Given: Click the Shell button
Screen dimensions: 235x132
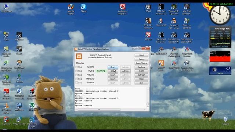Looking at the screenshot, I should point(141,55).
